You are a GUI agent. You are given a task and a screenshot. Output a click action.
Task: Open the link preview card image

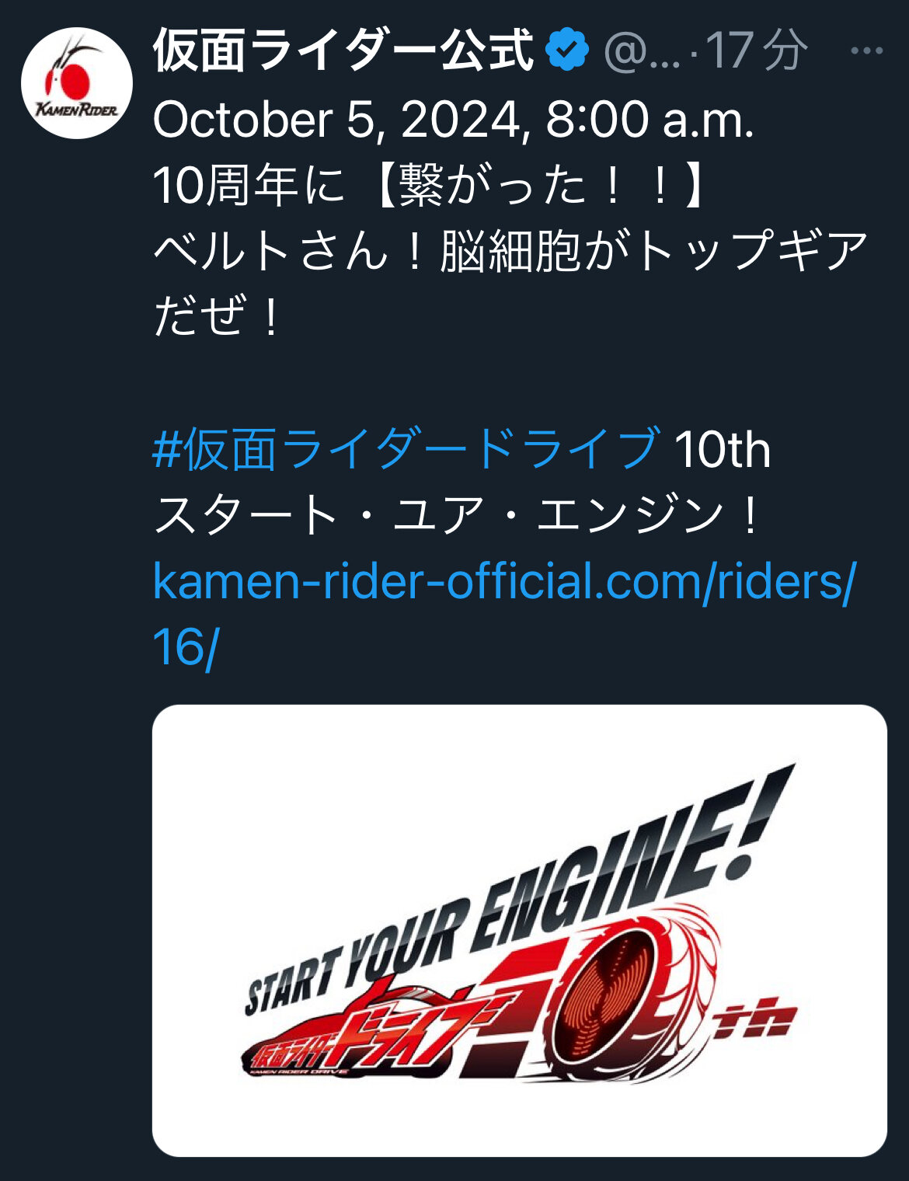click(519, 930)
